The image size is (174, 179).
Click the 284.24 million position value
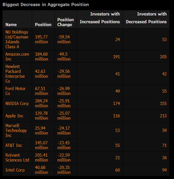point(41,103)
